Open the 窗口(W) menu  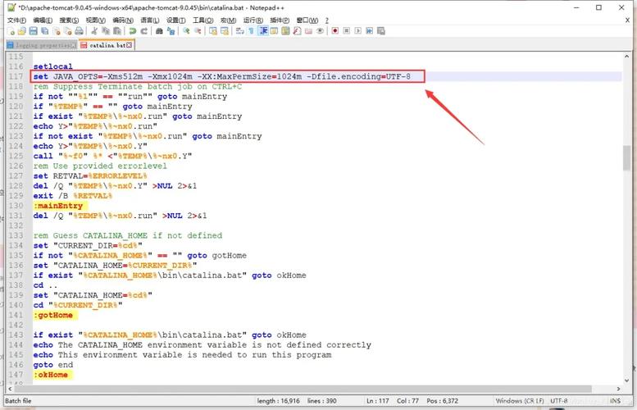pyautogui.click(x=307, y=20)
